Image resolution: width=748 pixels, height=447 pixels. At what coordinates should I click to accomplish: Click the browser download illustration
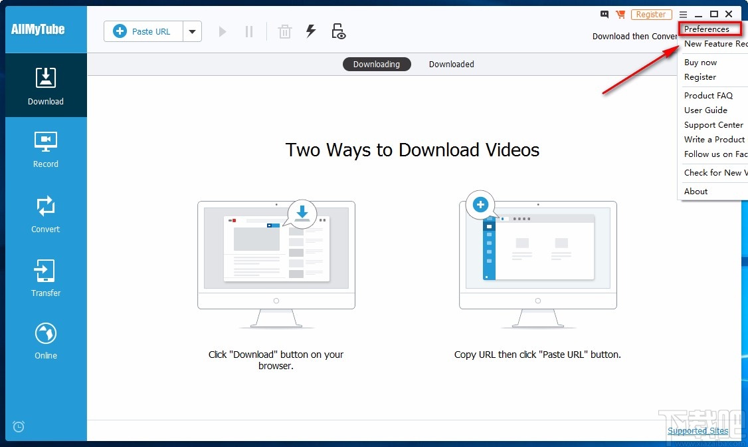pyautogui.click(x=276, y=264)
